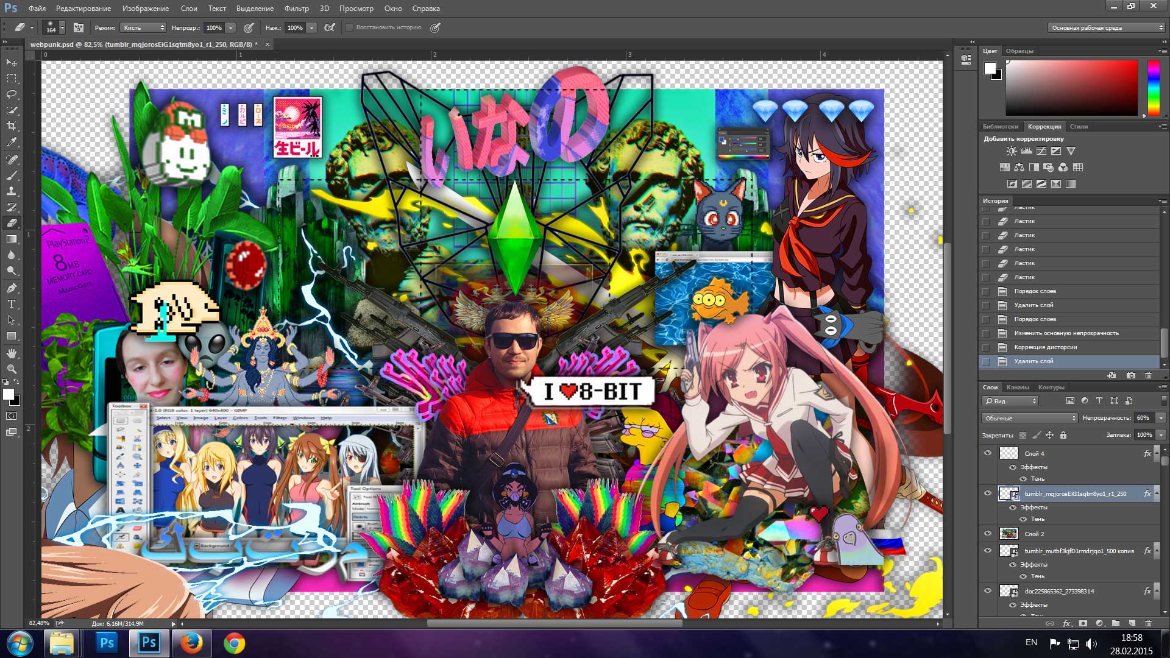1170x658 pixels.
Task: Add a Color Balance adjustment
Action: 1019,168
